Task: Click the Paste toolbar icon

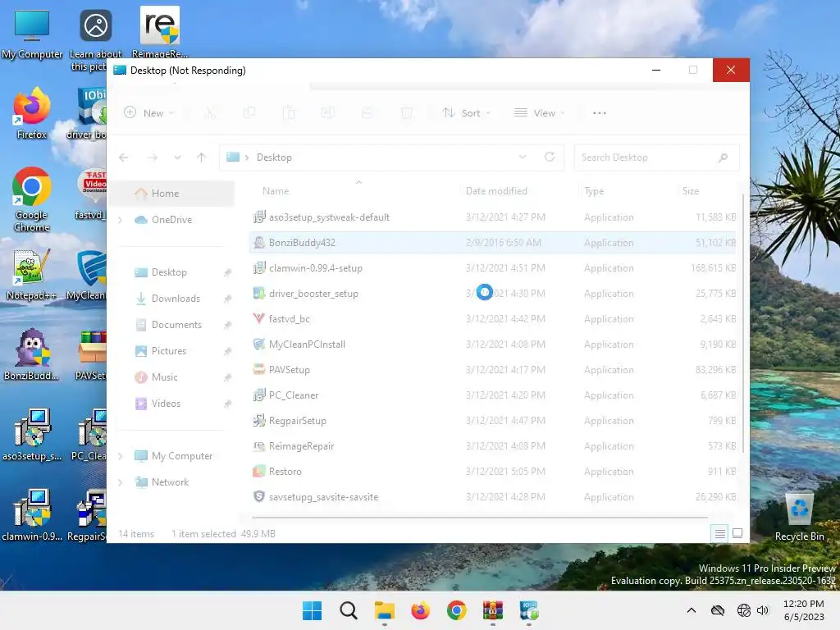Action: point(289,113)
